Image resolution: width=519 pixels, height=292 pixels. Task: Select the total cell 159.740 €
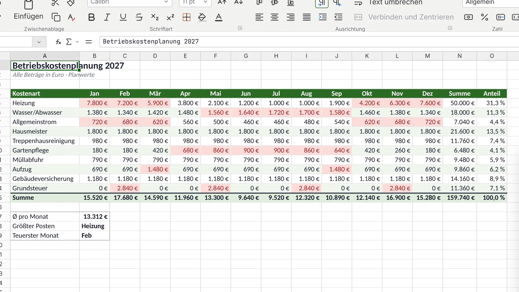tap(460, 198)
